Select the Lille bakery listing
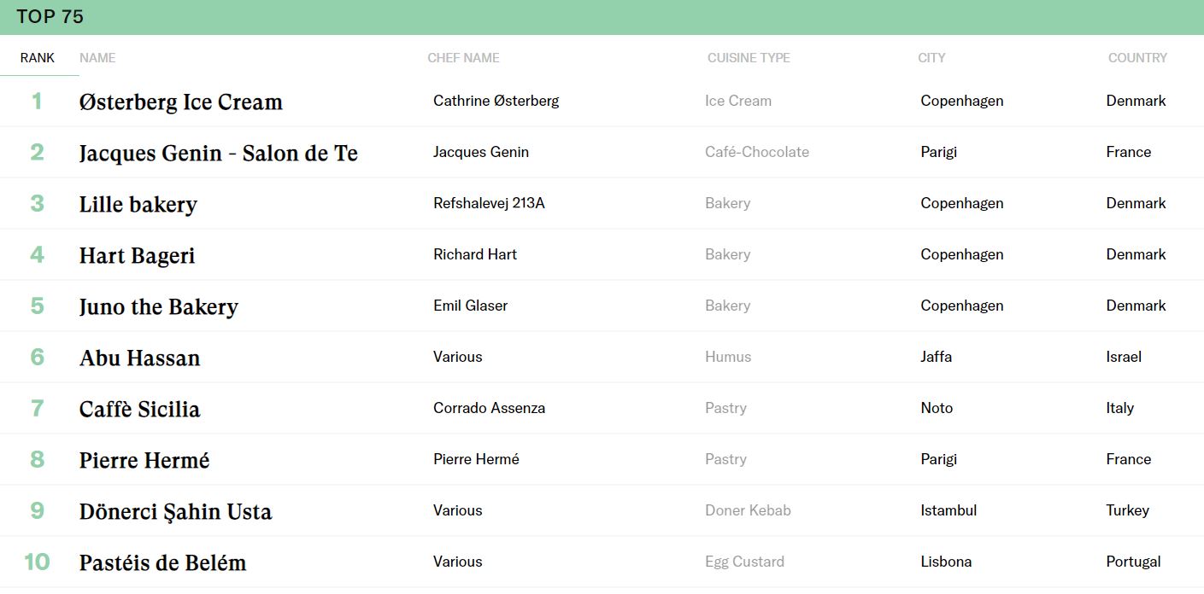This screenshot has width=1204, height=594. click(x=138, y=204)
